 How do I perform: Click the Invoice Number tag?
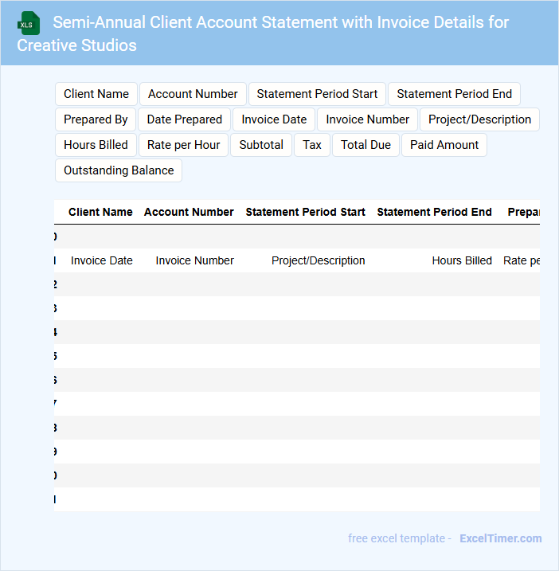click(367, 119)
